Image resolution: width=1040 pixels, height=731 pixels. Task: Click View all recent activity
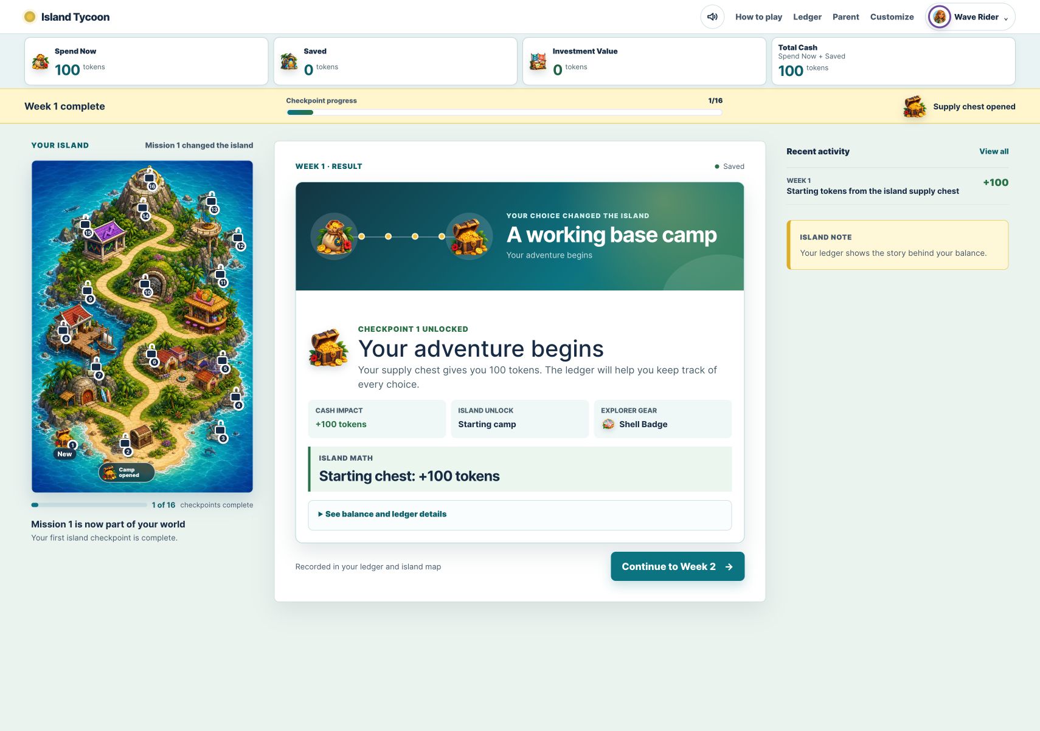coord(994,151)
